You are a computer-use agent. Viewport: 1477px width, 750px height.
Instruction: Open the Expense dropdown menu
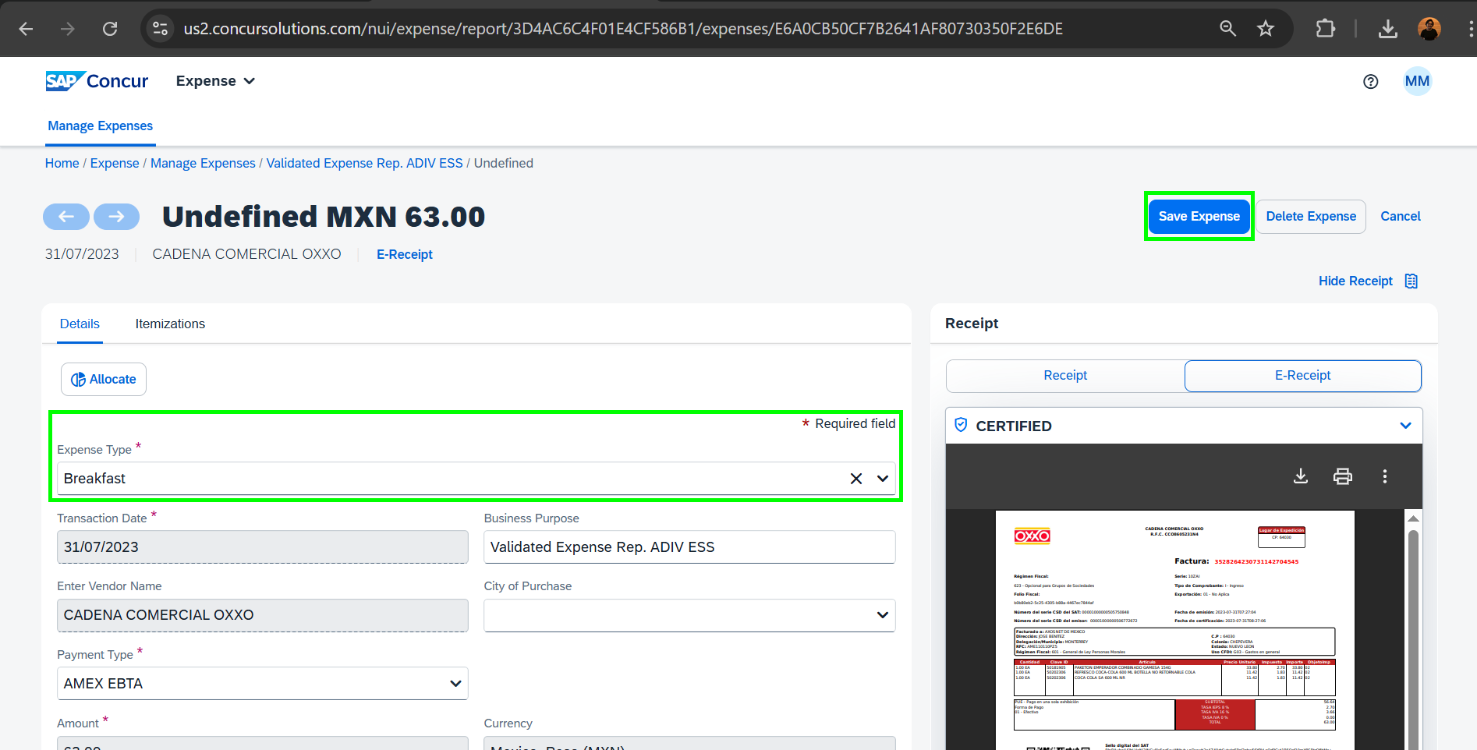215,81
